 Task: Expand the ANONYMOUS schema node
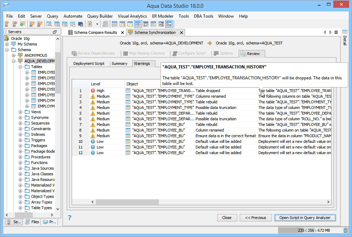(14, 55)
